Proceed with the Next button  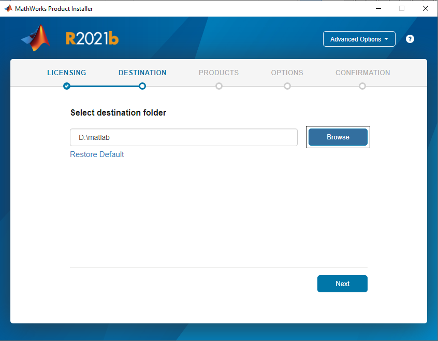click(342, 283)
